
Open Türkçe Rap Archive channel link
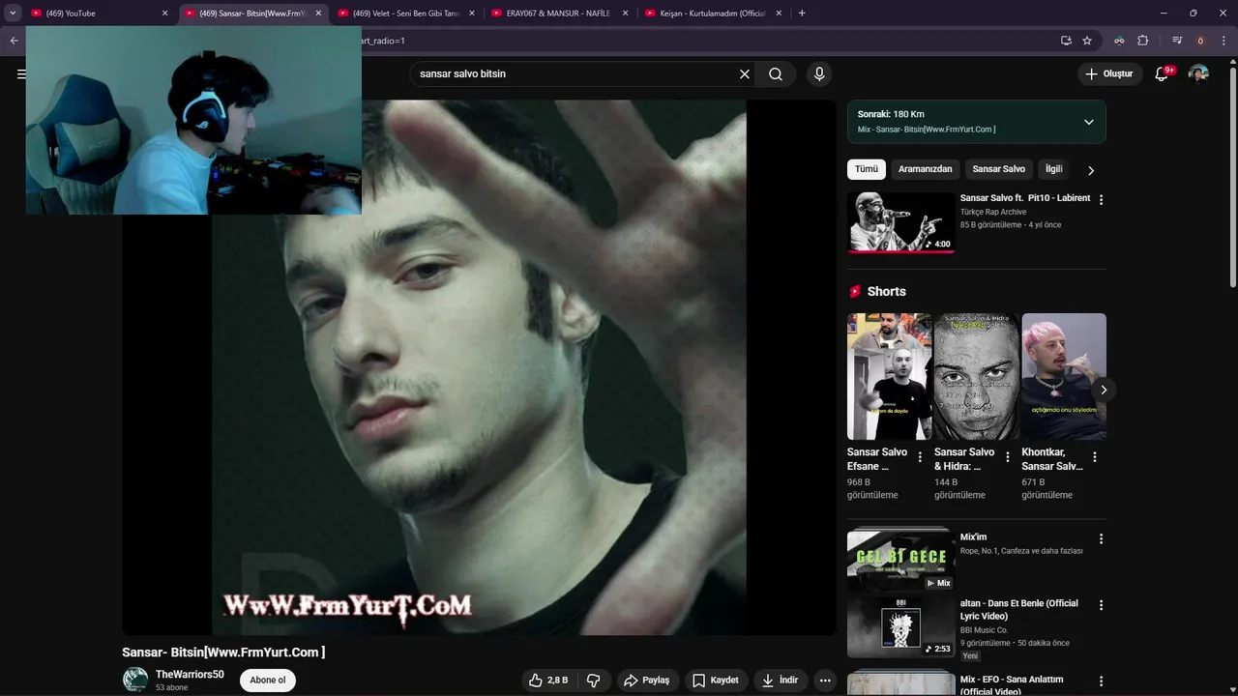click(x=993, y=212)
